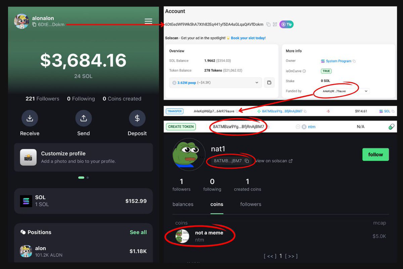Select the second carousel page dot
Image resolution: width=403 pixels, height=269 pixels.
[88, 177]
